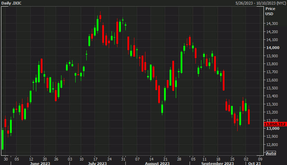Click the Daily .IXIC chart title
The width and height of the screenshot is (287, 165).
pos(11,3)
